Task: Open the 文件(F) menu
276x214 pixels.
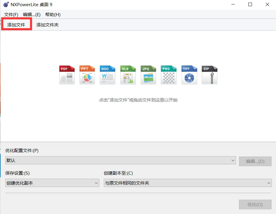Action: (x=11, y=15)
